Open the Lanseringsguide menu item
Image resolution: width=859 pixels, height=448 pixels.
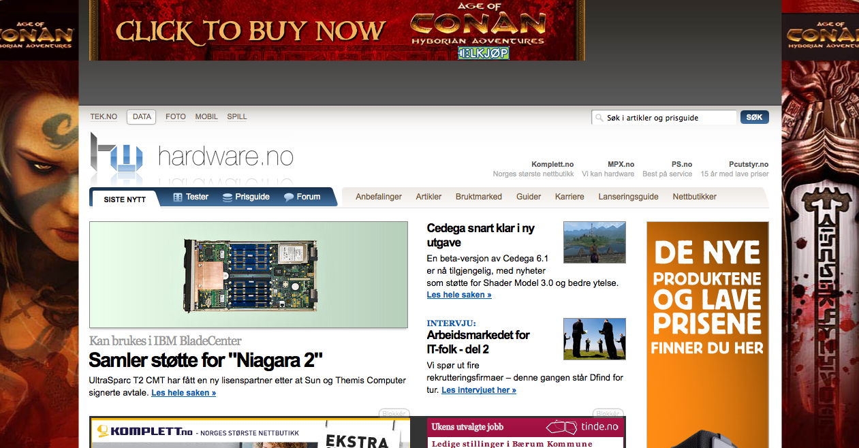[628, 197]
